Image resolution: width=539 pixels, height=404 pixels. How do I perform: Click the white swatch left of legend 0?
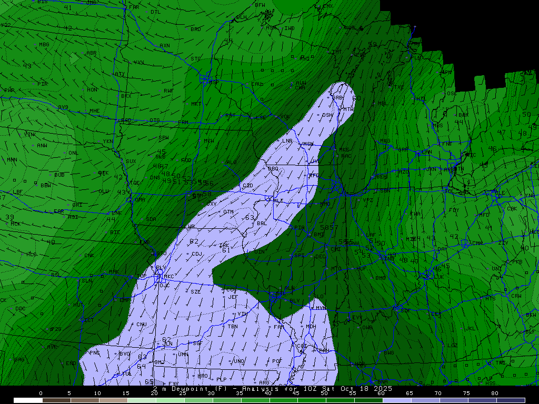28,400
